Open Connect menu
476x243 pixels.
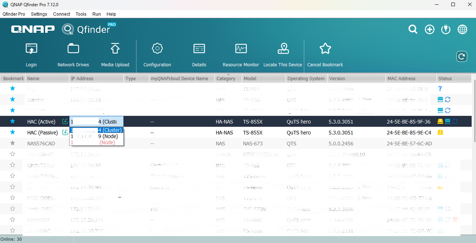click(x=62, y=14)
